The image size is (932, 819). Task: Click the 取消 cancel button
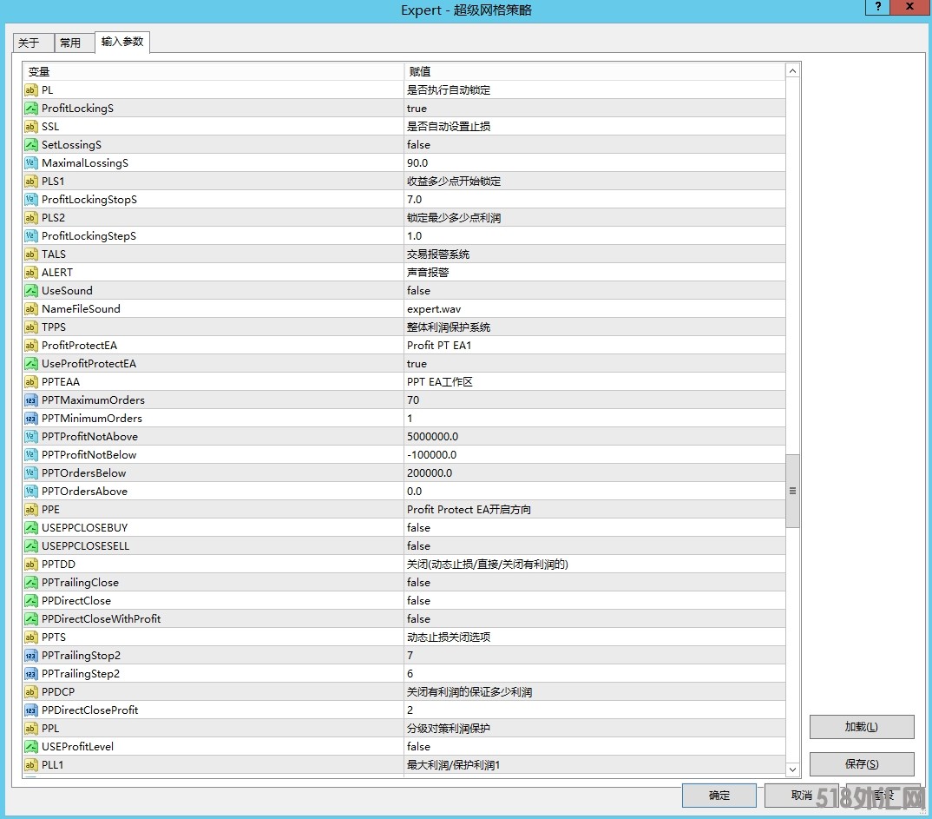pyautogui.click(x=801, y=796)
